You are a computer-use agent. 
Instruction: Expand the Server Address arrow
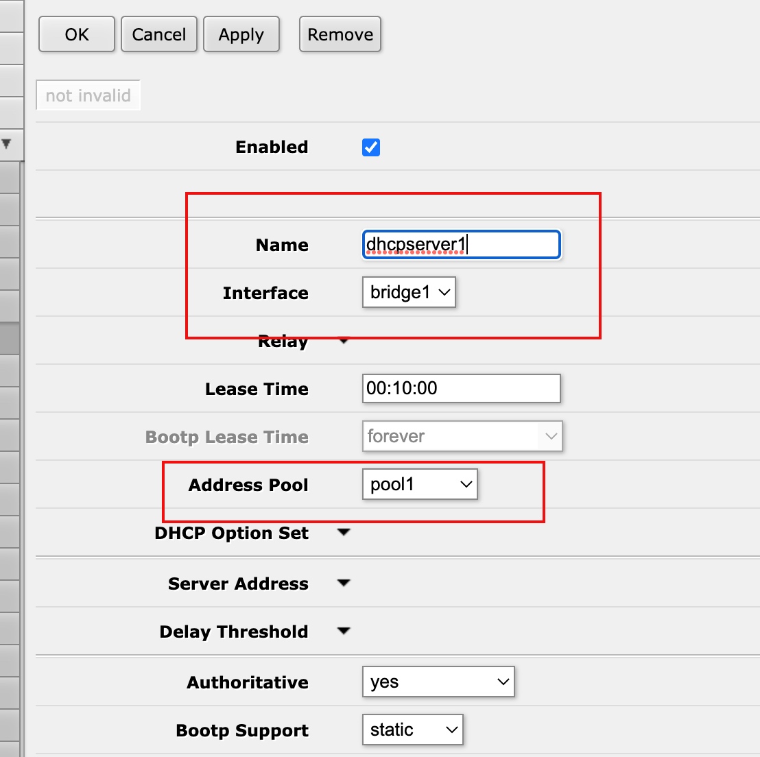344,584
